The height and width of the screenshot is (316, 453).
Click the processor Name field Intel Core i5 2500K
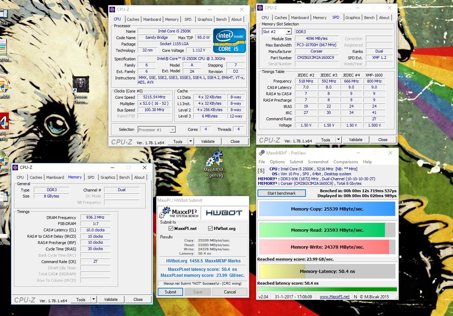(175, 31)
